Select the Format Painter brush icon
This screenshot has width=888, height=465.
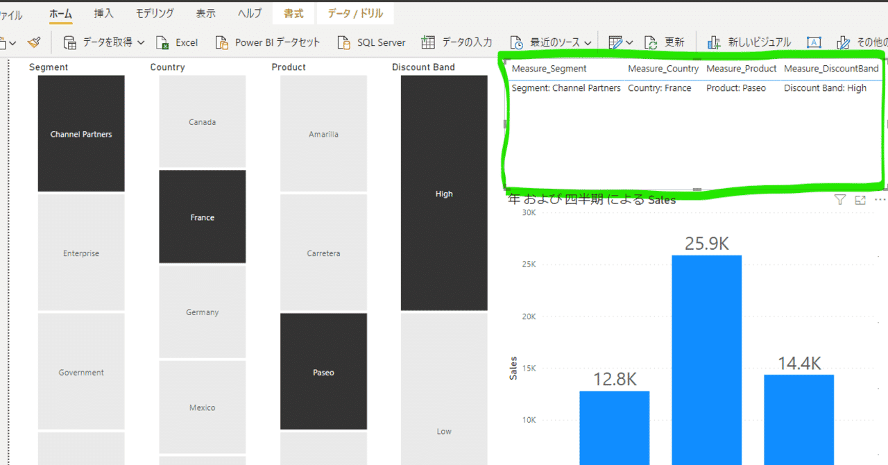34,42
